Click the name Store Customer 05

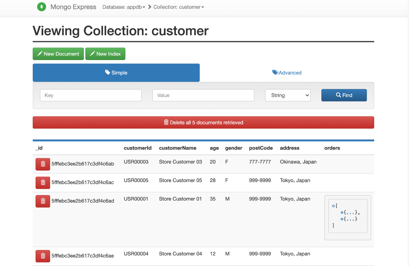181,180
